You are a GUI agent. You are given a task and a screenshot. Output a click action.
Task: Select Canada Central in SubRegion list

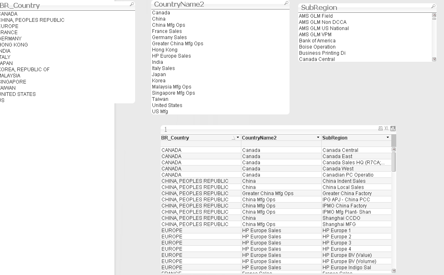317,59
